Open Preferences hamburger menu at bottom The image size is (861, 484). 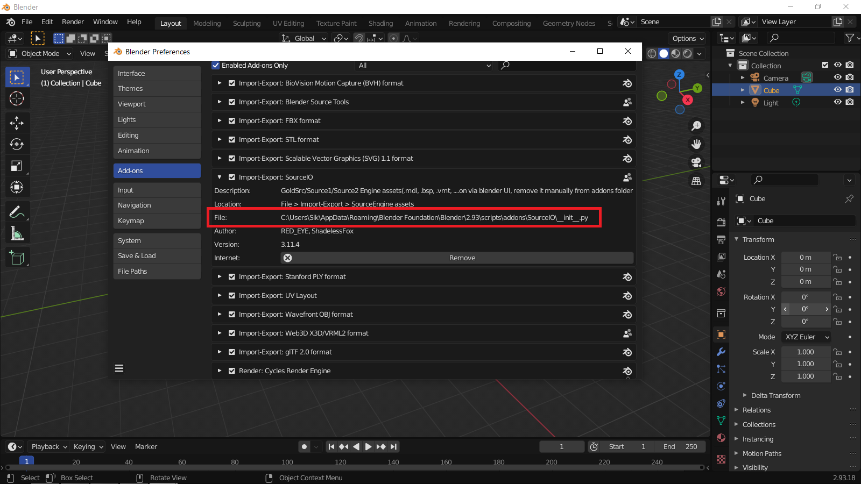tap(119, 368)
